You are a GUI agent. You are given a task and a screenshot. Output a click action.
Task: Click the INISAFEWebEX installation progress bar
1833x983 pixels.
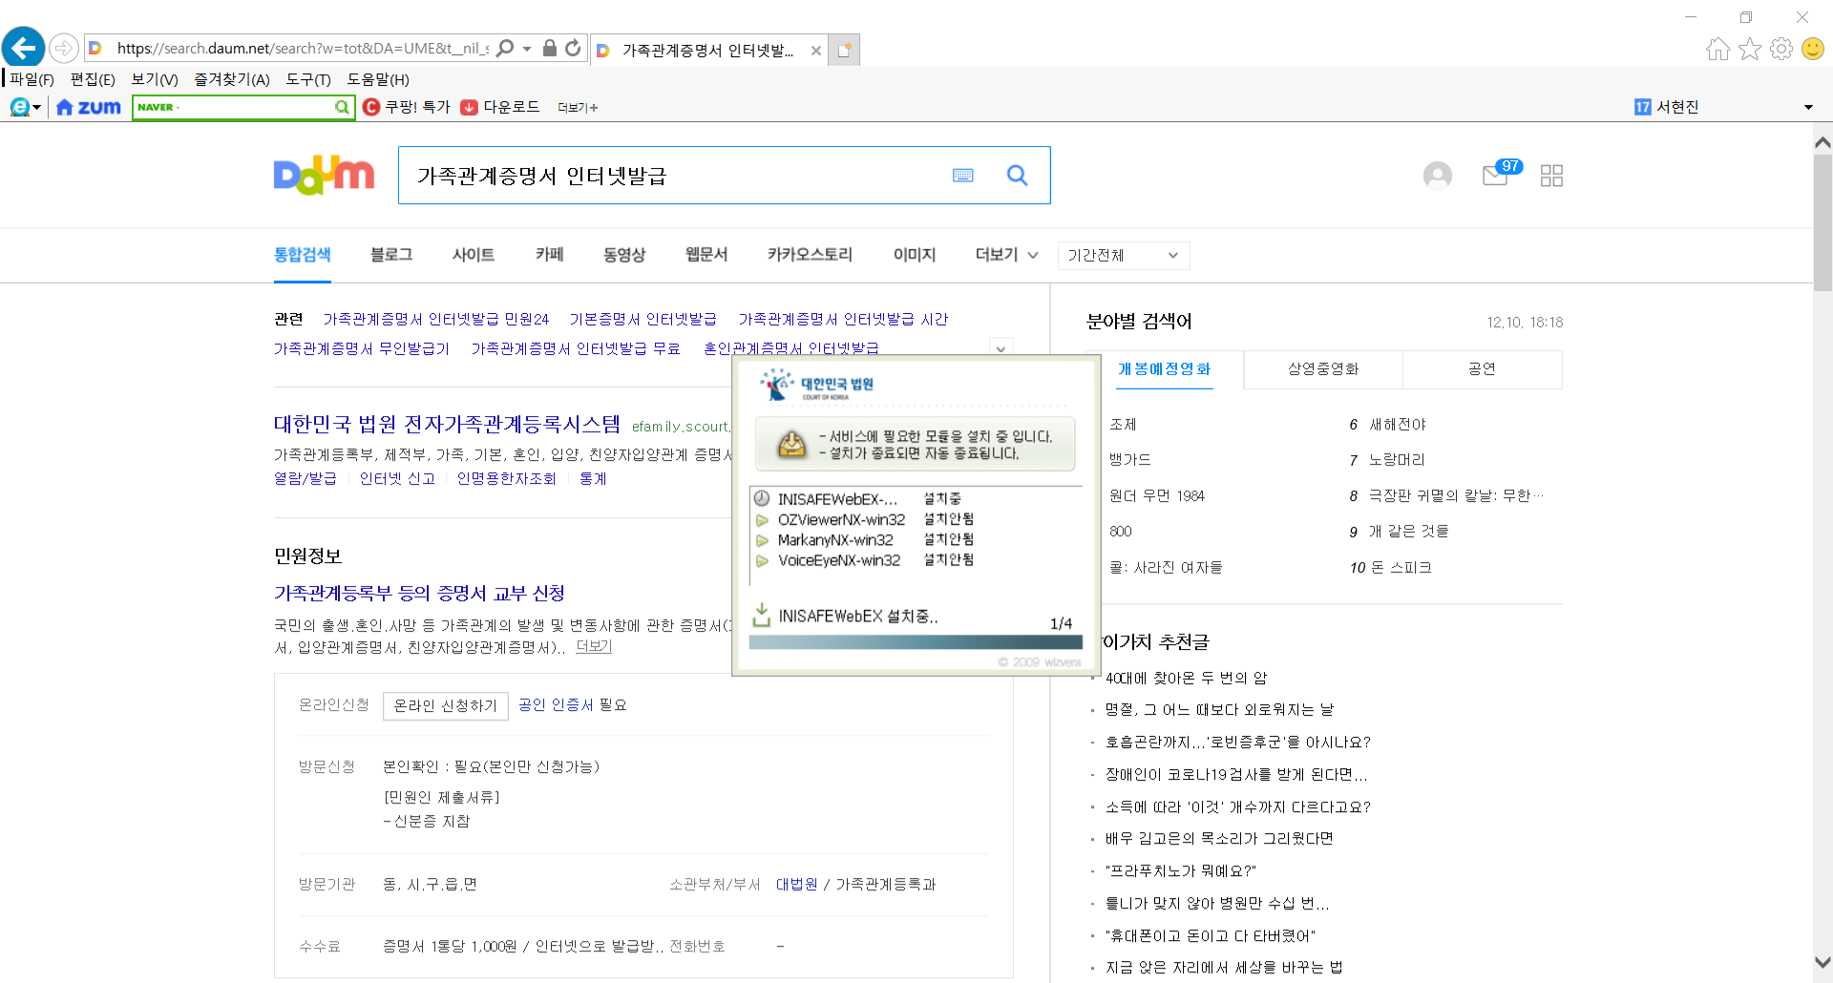pyautogui.click(x=916, y=642)
